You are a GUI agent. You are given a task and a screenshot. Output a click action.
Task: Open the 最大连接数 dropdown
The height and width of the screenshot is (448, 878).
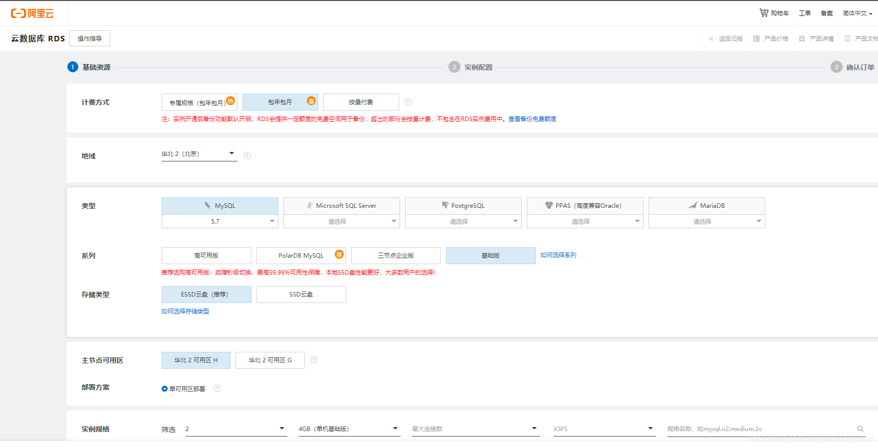(x=476, y=429)
